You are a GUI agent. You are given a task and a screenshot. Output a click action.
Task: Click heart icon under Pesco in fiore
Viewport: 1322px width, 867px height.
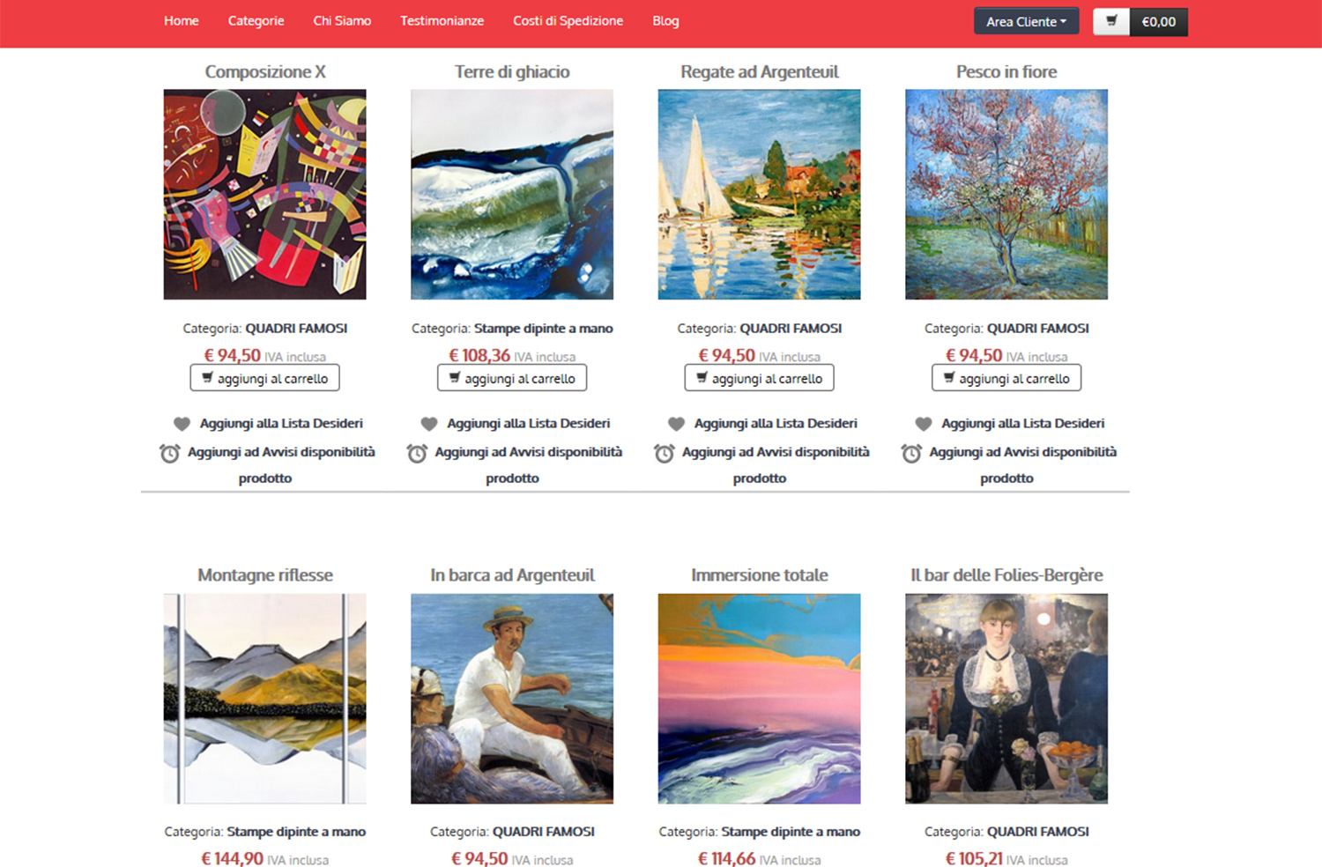[924, 424]
